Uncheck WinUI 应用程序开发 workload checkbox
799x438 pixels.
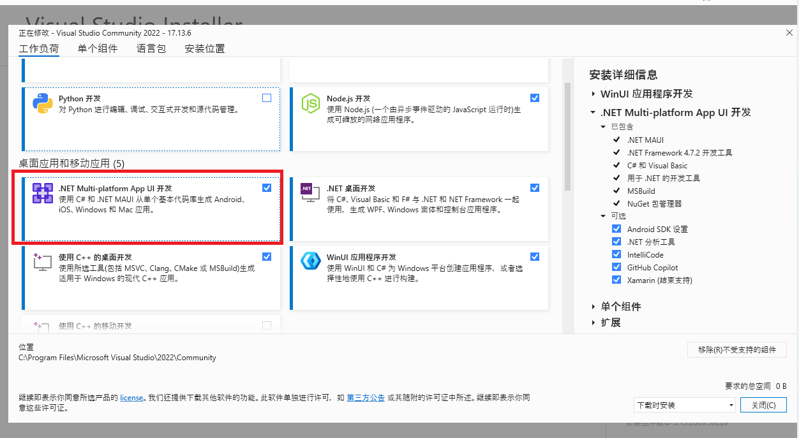[535, 257]
